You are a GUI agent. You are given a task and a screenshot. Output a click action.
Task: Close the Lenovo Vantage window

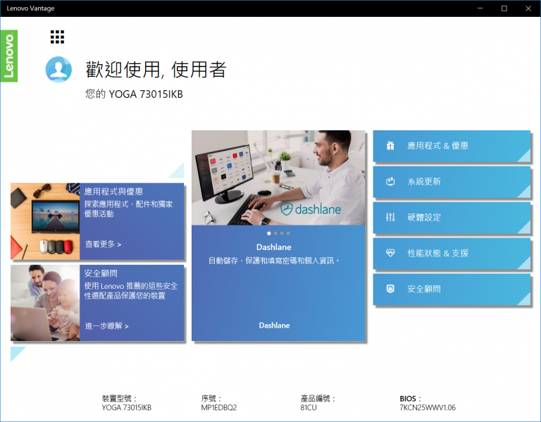point(528,8)
